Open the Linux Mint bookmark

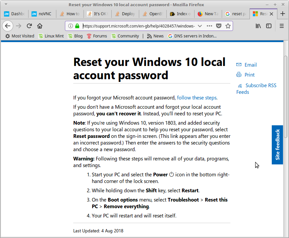(51, 36)
